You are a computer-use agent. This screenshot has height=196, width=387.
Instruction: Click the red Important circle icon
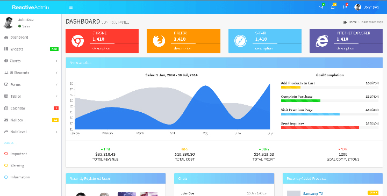click(x=6, y=154)
